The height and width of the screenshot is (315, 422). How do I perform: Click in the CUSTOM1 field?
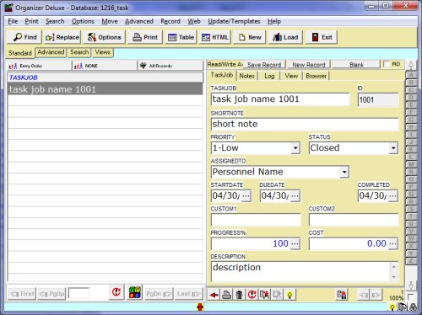256,220
